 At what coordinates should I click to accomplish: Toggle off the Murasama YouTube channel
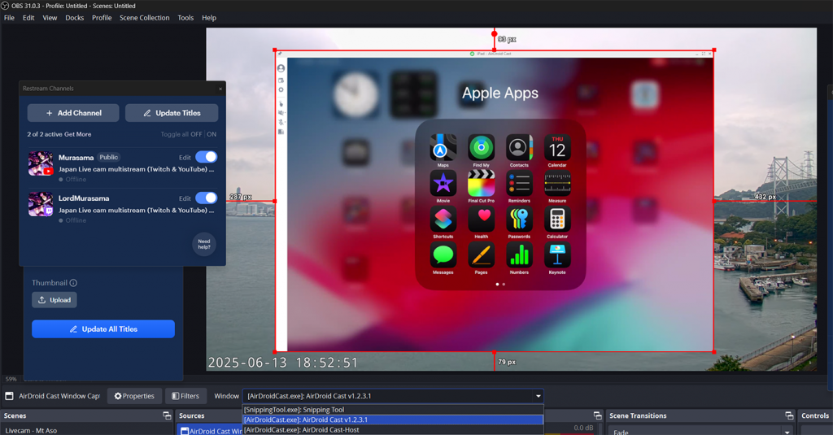tap(206, 157)
